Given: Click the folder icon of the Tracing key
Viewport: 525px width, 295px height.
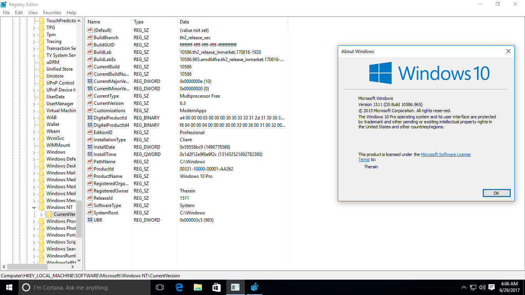Looking at the screenshot, I should [x=42, y=41].
